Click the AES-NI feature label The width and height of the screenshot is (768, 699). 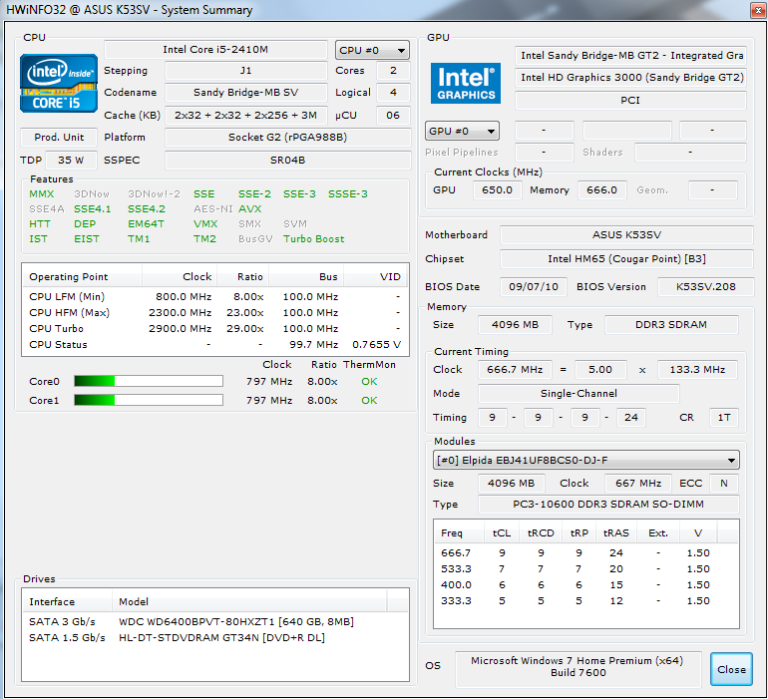(213, 208)
